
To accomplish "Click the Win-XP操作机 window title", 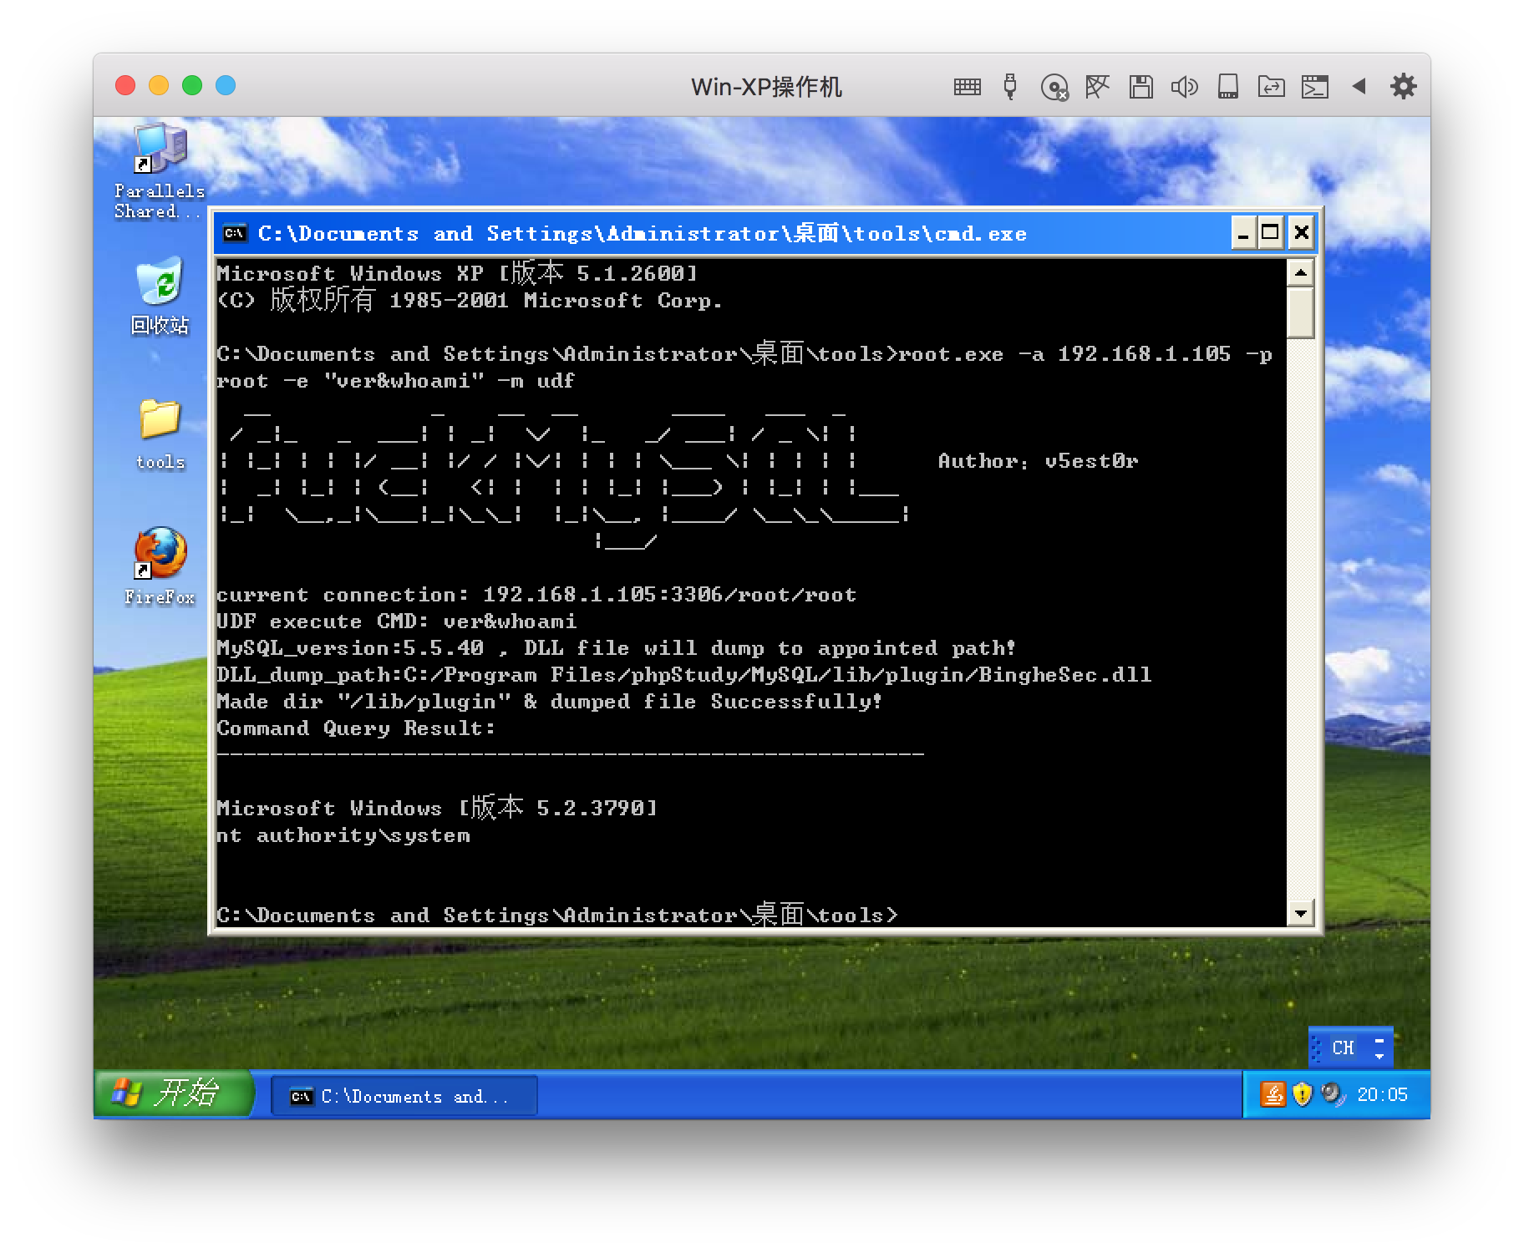I will 766,87.
